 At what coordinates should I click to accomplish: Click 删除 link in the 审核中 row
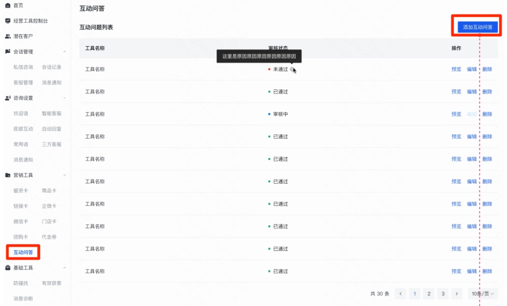click(x=487, y=114)
